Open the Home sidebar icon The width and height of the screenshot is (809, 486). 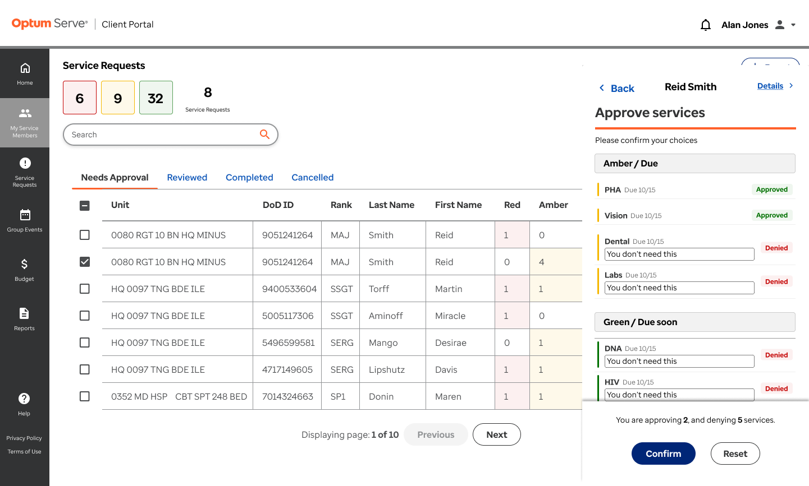point(25,68)
